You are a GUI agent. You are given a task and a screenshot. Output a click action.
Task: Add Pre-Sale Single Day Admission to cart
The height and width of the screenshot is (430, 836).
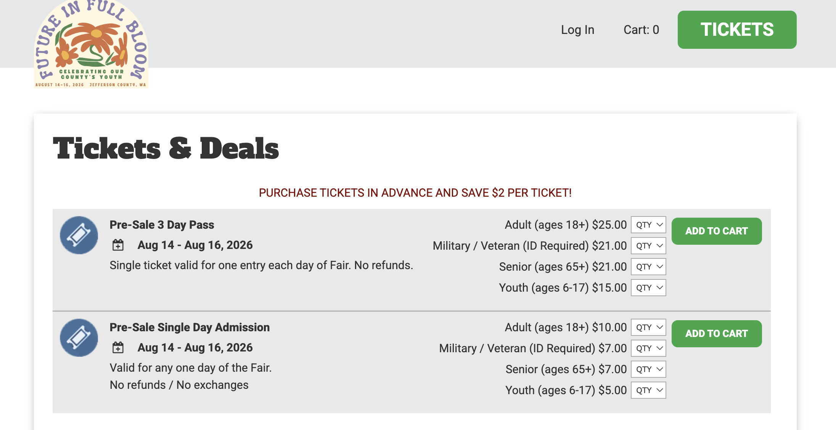[x=717, y=334]
